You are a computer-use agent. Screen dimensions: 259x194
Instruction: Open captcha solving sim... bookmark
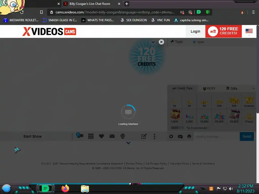[x=191, y=20]
